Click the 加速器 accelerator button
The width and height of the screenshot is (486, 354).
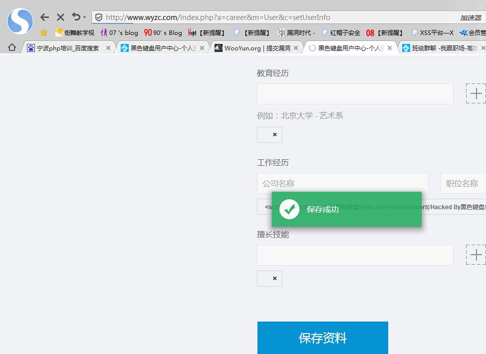click(x=471, y=17)
